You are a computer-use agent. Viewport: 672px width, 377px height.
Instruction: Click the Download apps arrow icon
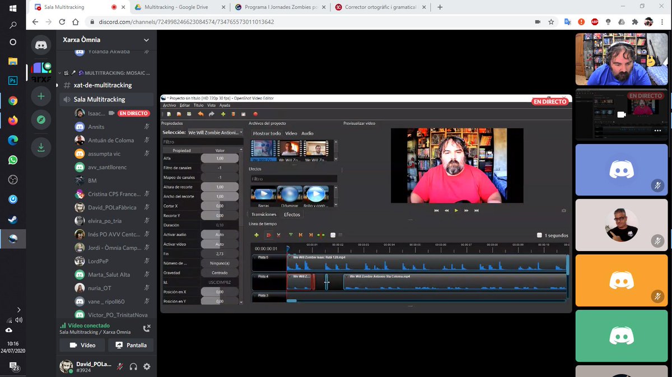pos(41,147)
